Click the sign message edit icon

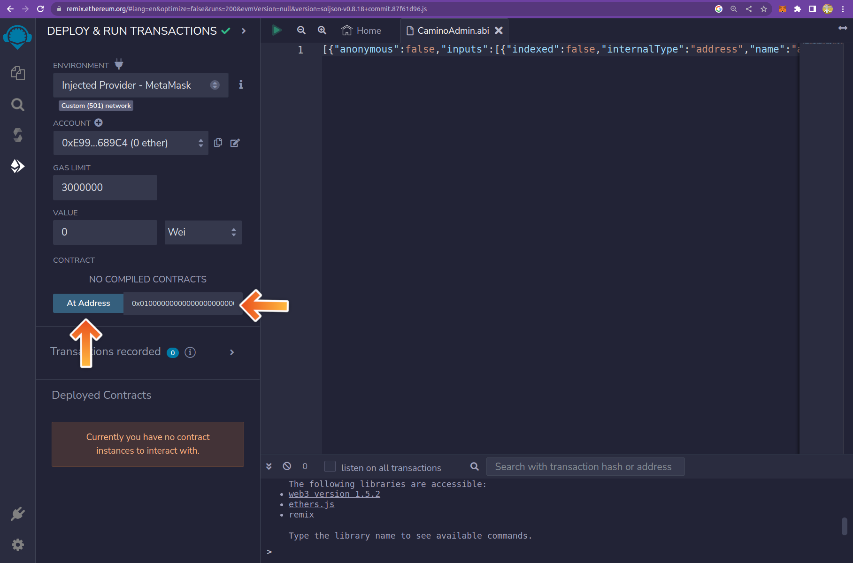click(x=235, y=143)
